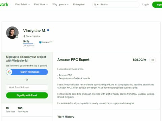Click the search magnifier icon

(x=95, y=5)
